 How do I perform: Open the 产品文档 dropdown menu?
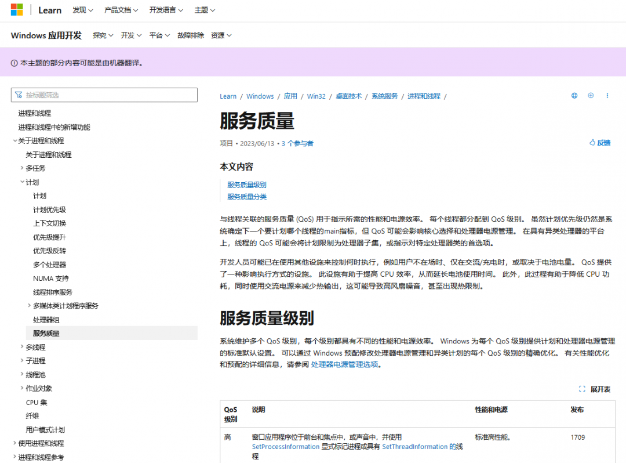click(121, 10)
